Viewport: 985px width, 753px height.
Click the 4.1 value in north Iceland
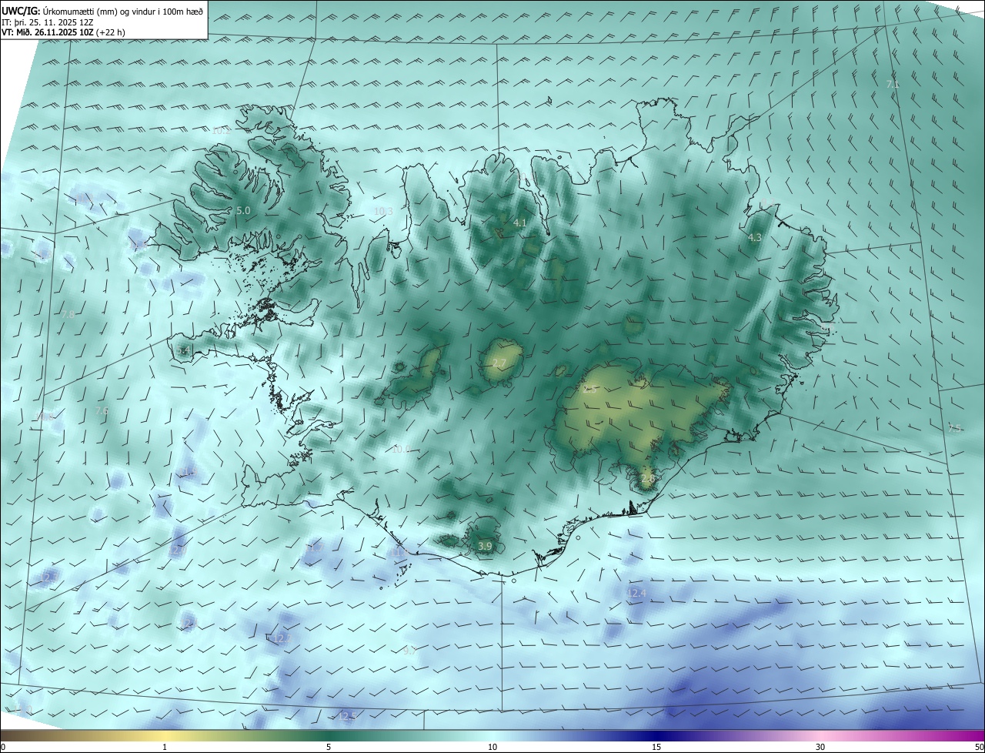pos(519,223)
